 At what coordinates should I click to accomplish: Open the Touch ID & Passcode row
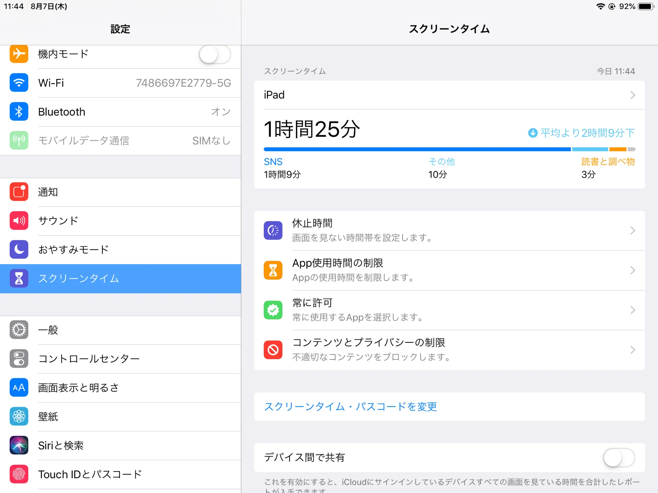(x=121, y=475)
